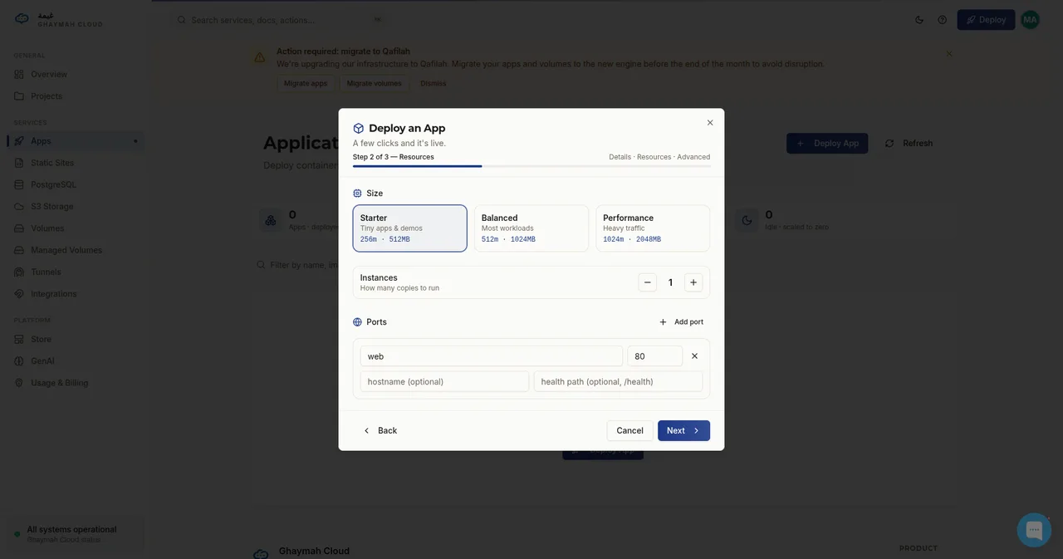
Task: Open Managed Volumes in the sidebar
Action: click(x=76, y=250)
